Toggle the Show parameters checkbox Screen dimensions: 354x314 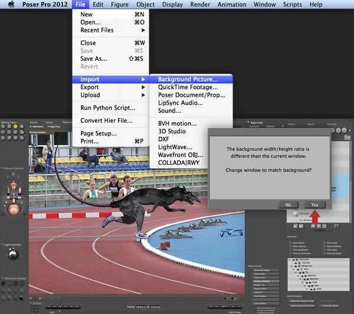[291, 250]
